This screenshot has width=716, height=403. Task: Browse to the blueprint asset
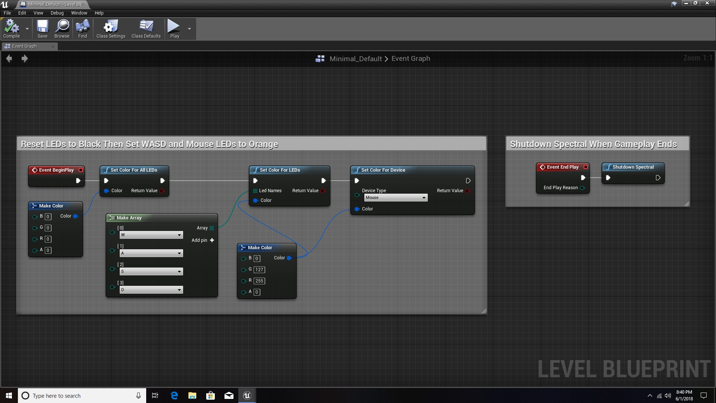click(61, 28)
